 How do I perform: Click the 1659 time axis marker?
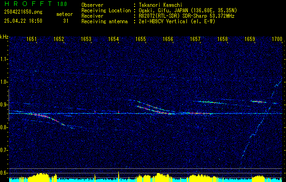[250, 39]
